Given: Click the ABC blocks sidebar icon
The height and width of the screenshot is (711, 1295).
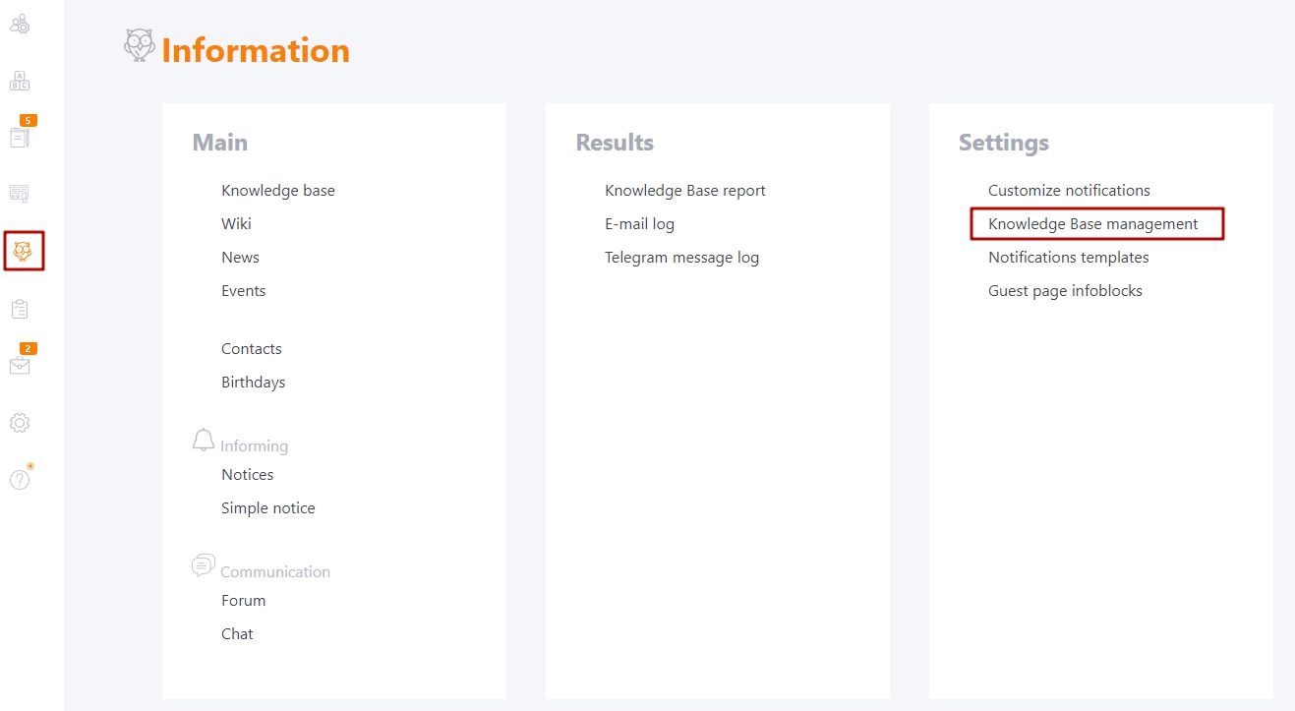Looking at the screenshot, I should pyautogui.click(x=20, y=81).
